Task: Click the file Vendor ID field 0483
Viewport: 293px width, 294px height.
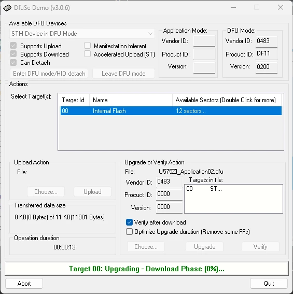Action: click(169, 182)
